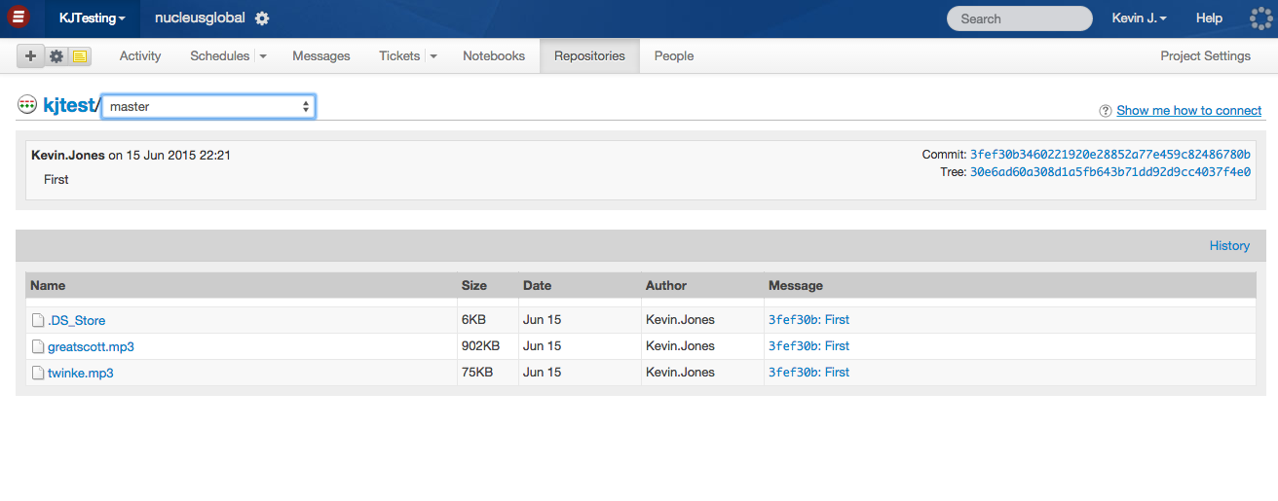Open tree hash 30e6ad60a3 link
Screen dimensions: 1278x501
coord(1110,172)
